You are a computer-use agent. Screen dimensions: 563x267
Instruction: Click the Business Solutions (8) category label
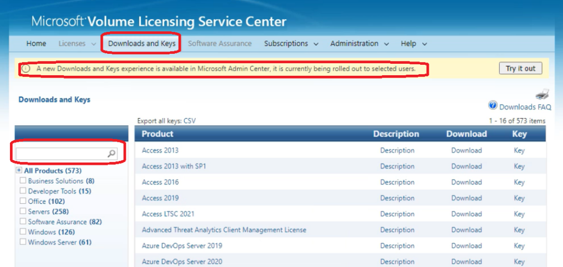62,181
